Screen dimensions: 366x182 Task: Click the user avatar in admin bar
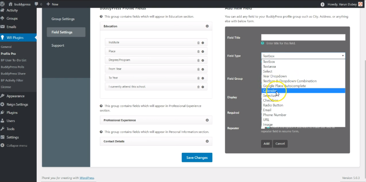(x=360, y=4)
